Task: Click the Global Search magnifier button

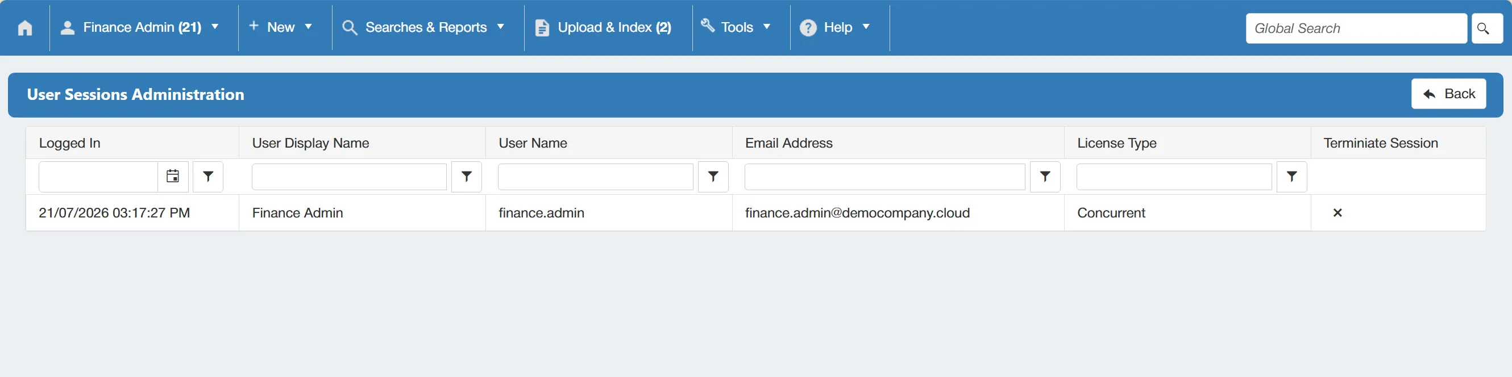Action: tap(1487, 28)
